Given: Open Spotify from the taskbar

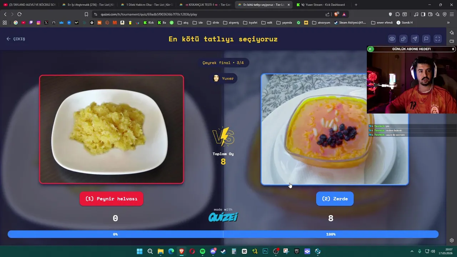Looking at the screenshot, I should 202,251.
